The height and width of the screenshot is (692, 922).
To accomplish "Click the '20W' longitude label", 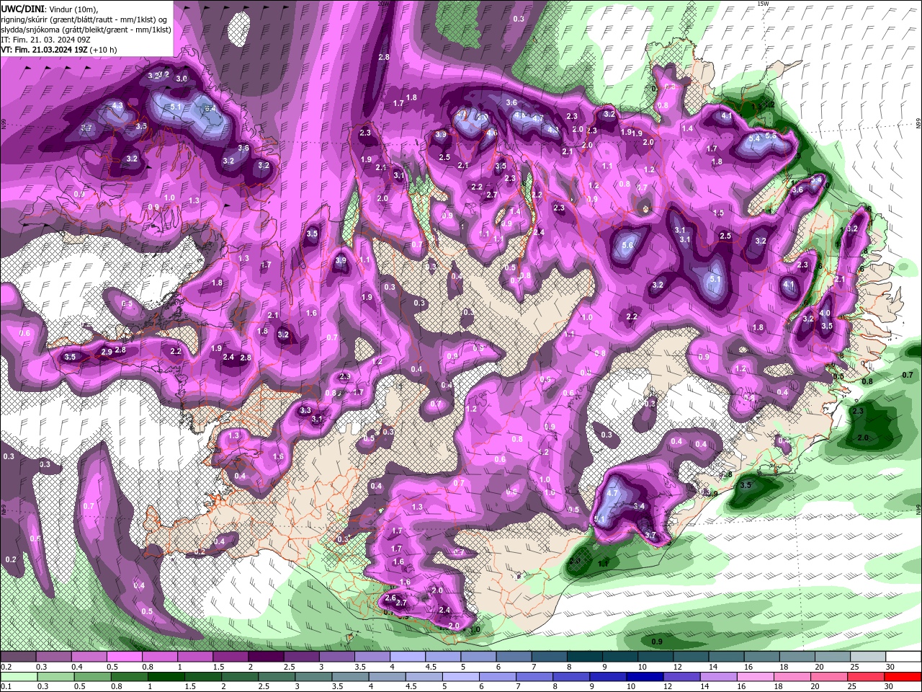I will coord(384,4).
